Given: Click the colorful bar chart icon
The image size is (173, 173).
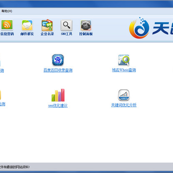Looking at the screenshot, I should coord(58,95).
